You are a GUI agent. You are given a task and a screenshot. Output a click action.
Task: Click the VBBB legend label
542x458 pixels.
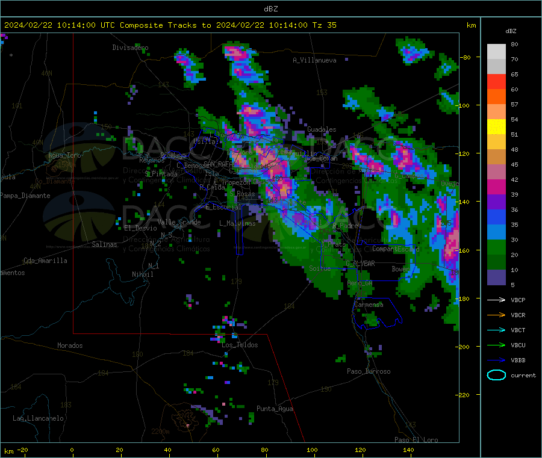(518, 360)
